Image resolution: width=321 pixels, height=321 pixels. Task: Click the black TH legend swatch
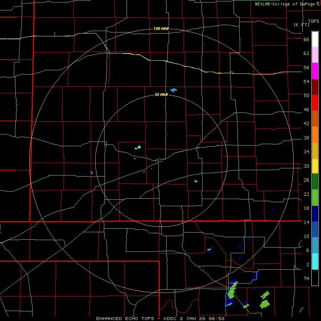click(315, 277)
